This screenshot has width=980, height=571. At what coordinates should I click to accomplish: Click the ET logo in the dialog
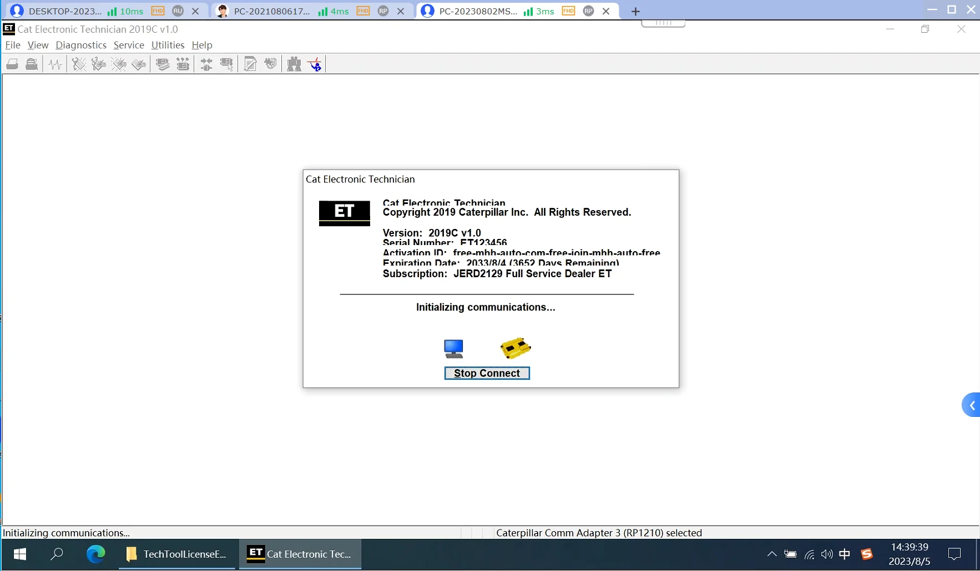[345, 213]
